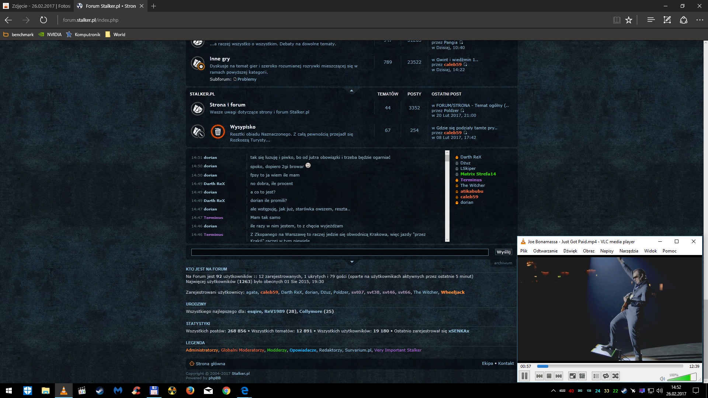708x398 pixels.
Task: Open the Napisy menu in VLC
Action: [607, 251]
